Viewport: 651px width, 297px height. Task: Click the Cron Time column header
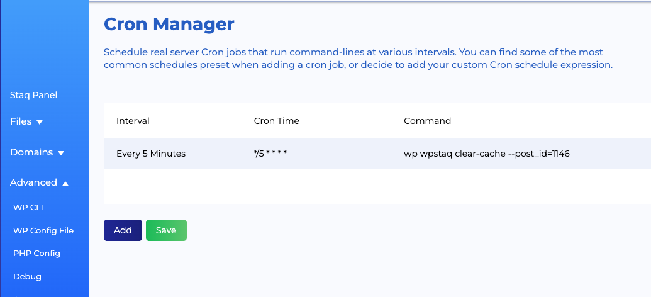pyautogui.click(x=276, y=121)
